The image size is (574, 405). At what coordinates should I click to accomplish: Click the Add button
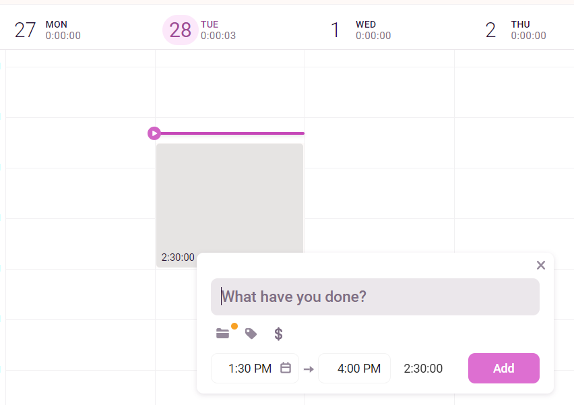pyautogui.click(x=504, y=368)
